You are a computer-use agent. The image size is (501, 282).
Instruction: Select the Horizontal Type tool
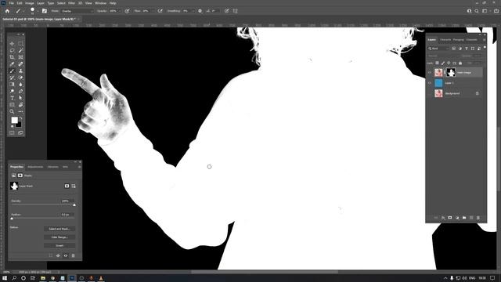point(12,98)
